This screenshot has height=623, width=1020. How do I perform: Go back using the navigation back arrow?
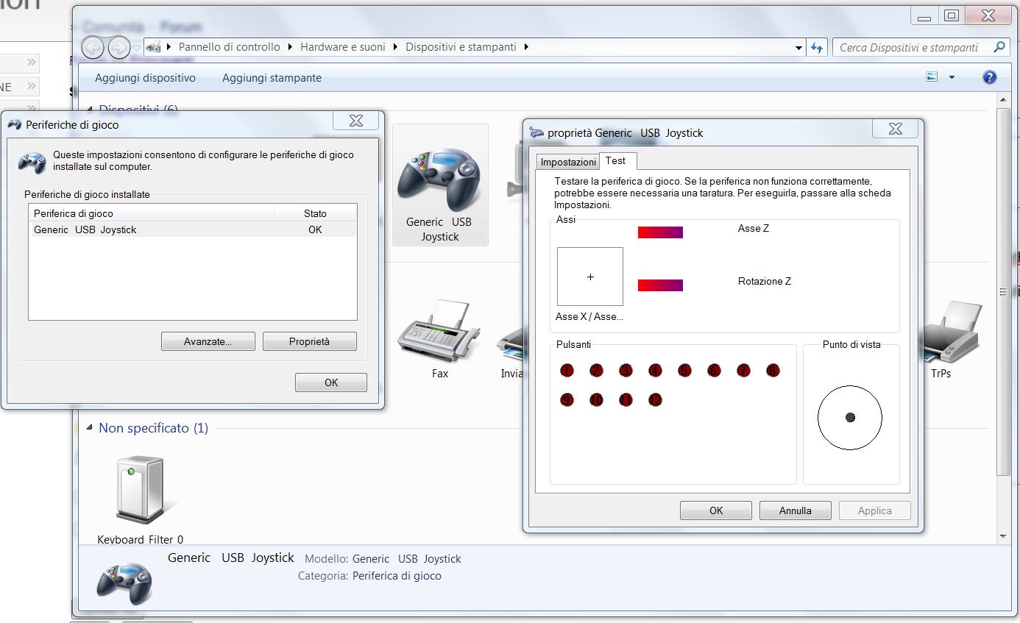point(93,47)
